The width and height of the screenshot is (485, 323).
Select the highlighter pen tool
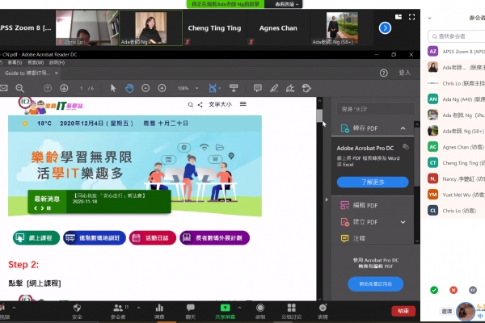pos(274,88)
